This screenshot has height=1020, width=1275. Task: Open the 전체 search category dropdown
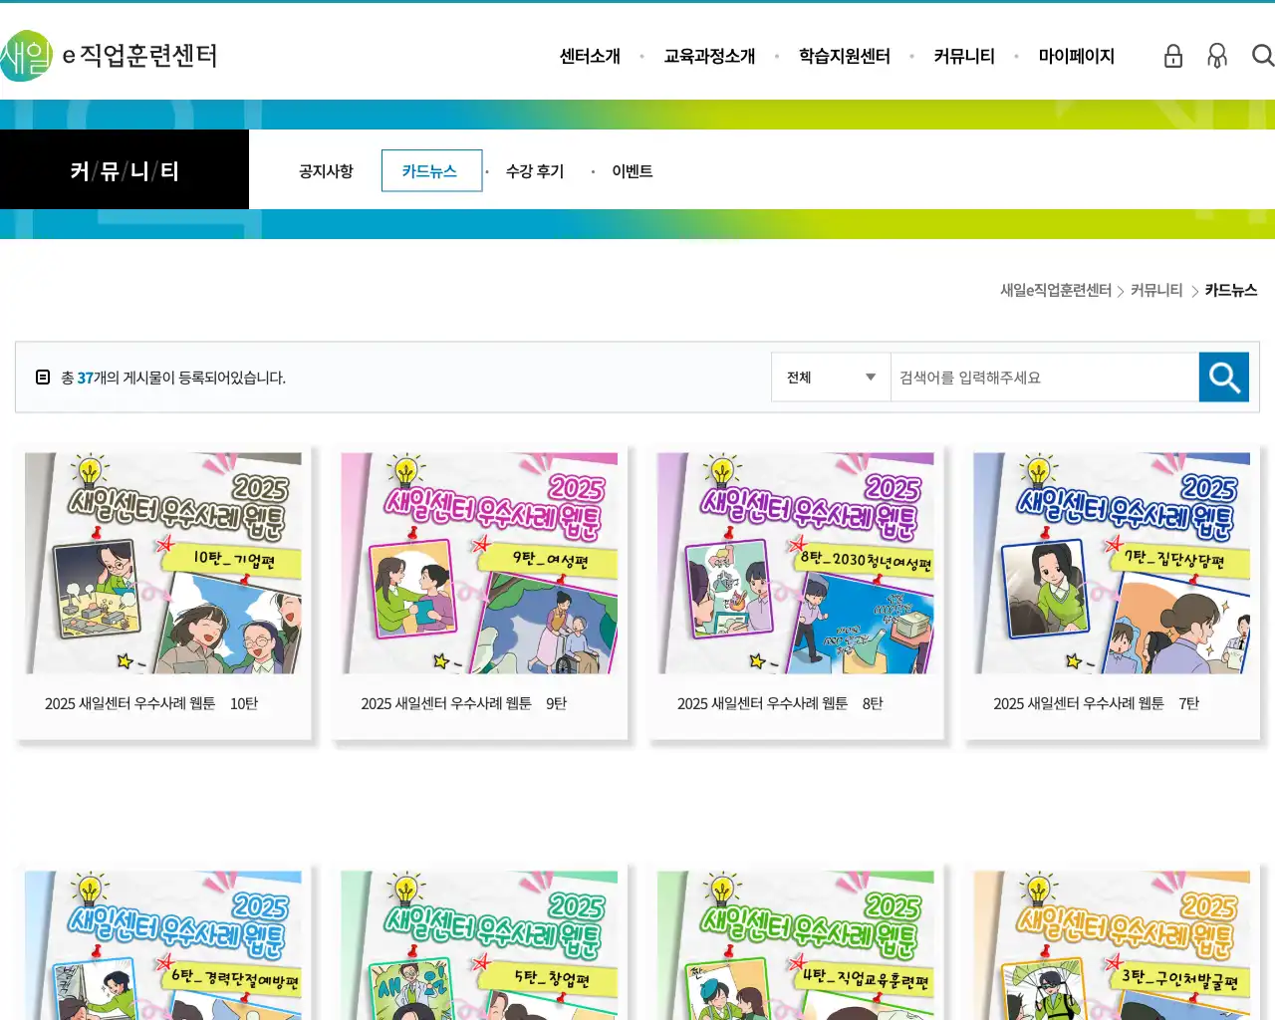(x=831, y=378)
